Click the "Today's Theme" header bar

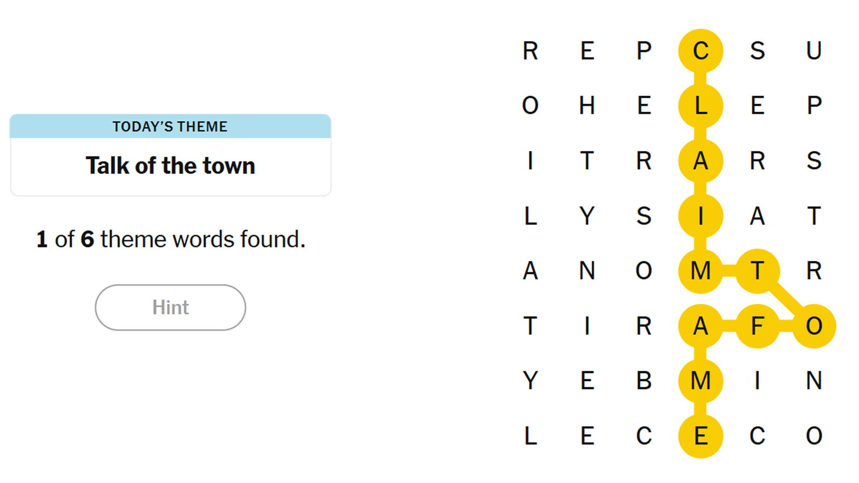(170, 127)
